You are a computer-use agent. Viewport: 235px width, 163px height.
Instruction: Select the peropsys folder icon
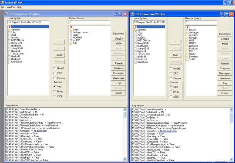(x=187, y=46)
